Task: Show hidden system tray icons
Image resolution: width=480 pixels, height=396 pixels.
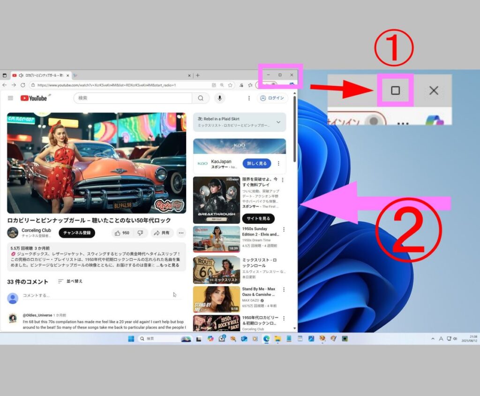Action: 433,339
